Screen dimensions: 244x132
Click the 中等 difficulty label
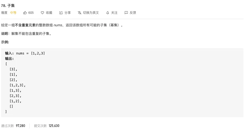point(13,13)
